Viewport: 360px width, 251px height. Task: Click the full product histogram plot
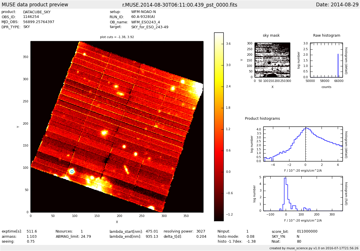pos(303,194)
